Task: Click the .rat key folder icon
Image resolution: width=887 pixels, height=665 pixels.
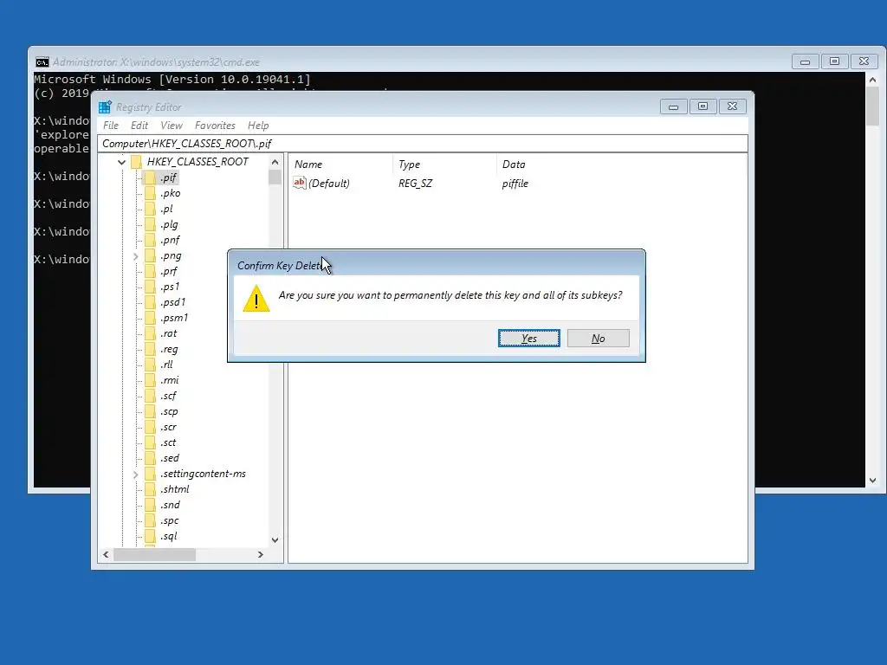Action: [x=150, y=333]
